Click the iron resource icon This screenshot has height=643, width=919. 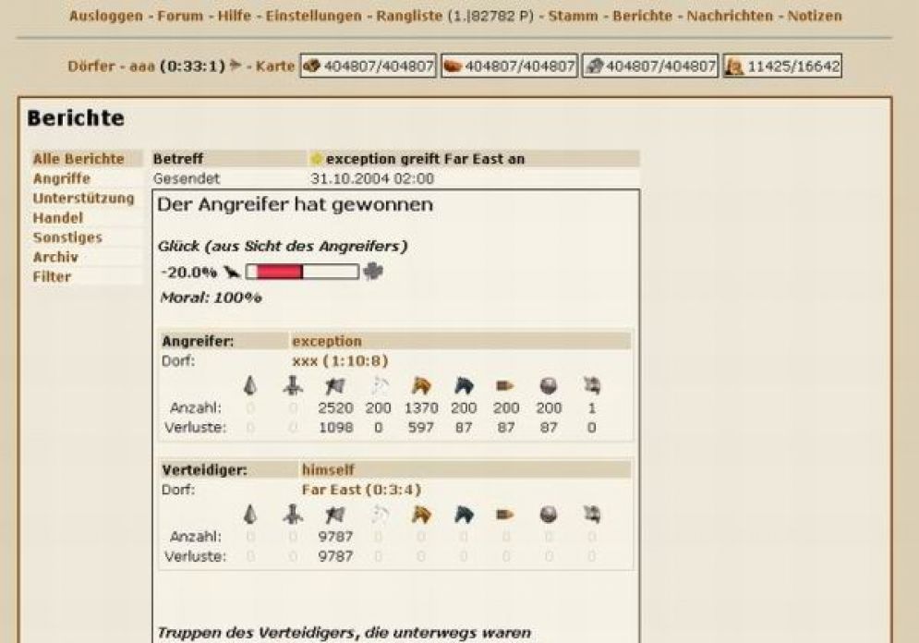point(594,67)
